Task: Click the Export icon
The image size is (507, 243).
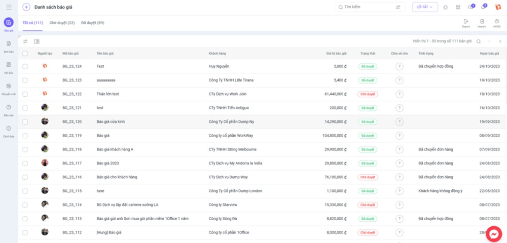Action: tap(466, 22)
